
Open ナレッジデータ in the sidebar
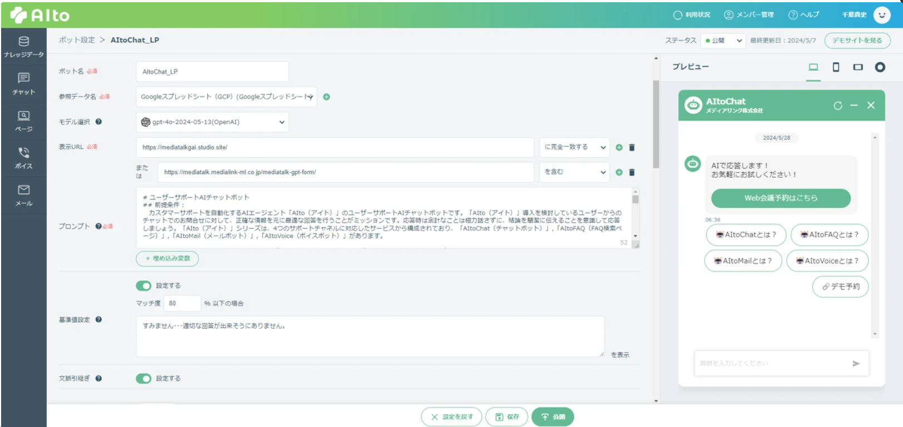[x=23, y=47]
